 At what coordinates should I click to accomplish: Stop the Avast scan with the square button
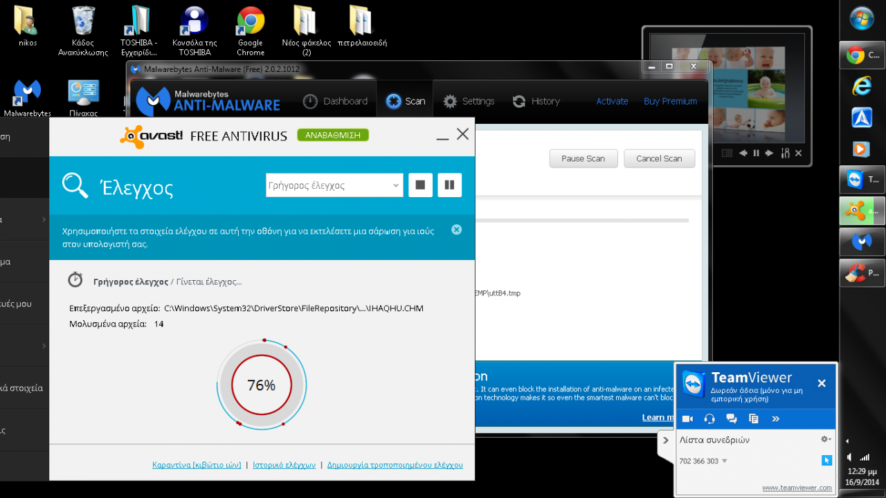pyautogui.click(x=420, y=185)
